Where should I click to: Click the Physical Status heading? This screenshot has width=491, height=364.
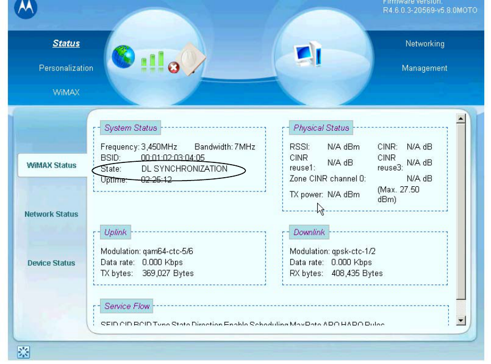click(x=321, y=128)
